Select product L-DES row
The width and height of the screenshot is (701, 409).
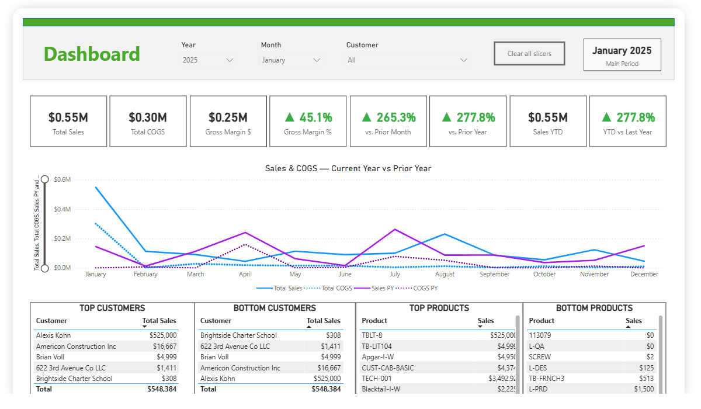point(591,368)
